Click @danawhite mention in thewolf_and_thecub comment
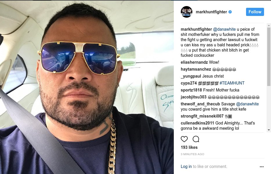Screen dimensions: 271x174 point(247,104)
